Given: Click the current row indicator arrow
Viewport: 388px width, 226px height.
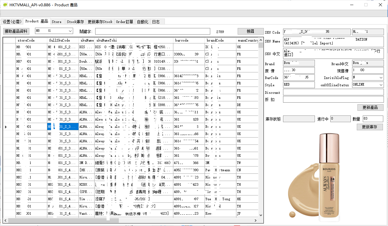Looking at the screenshot, I should (6, 127).
